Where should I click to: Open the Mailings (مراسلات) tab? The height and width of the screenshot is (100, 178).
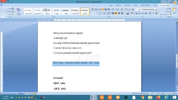point(127,5)
